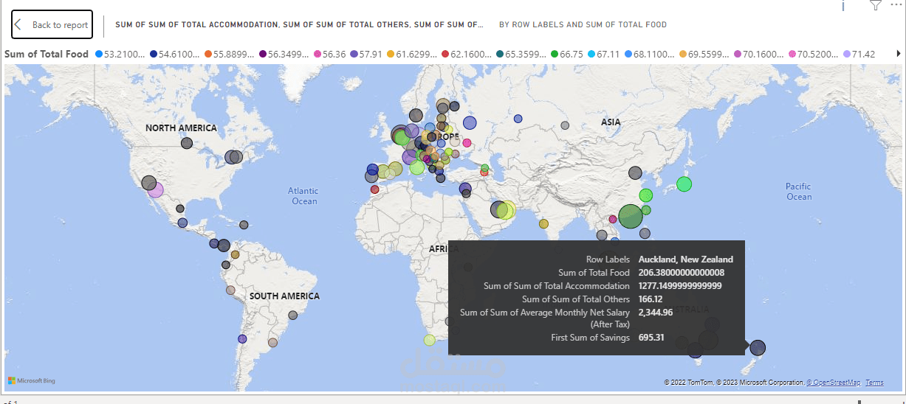906x404 pixels.
Task: Select the 69.5599 legend entry
Action: point(704,54)
